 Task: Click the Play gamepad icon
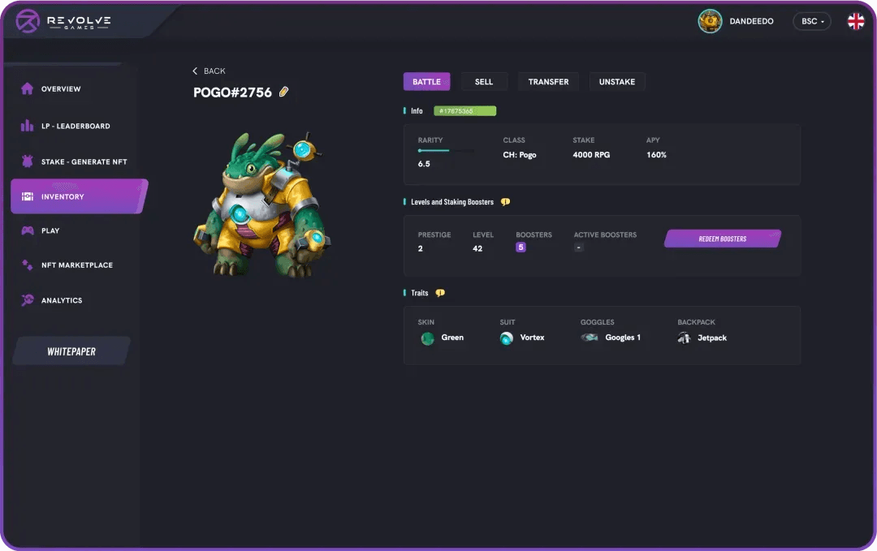[x=28, y=230]
